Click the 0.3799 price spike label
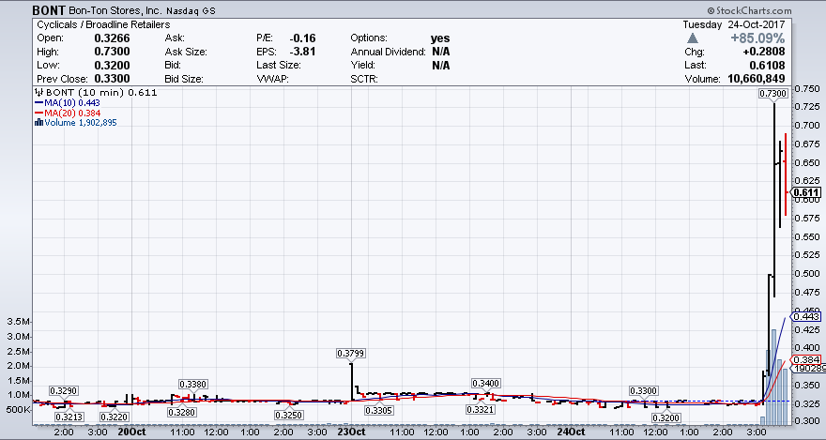826x440 pixels. 350,353
